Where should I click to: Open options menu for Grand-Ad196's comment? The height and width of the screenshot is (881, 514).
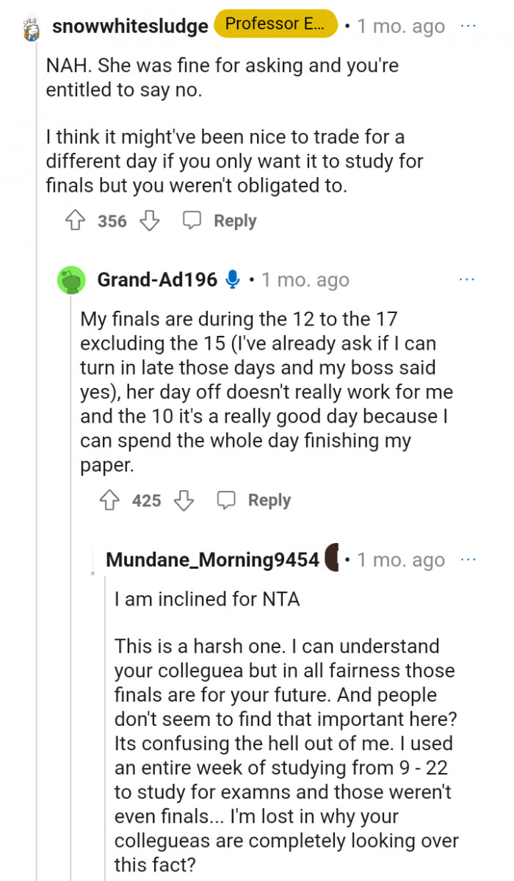[466, 280]
